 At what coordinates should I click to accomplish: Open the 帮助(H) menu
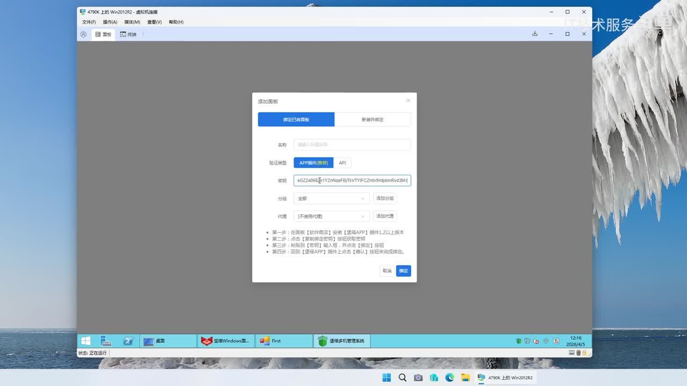pos(176,22)
